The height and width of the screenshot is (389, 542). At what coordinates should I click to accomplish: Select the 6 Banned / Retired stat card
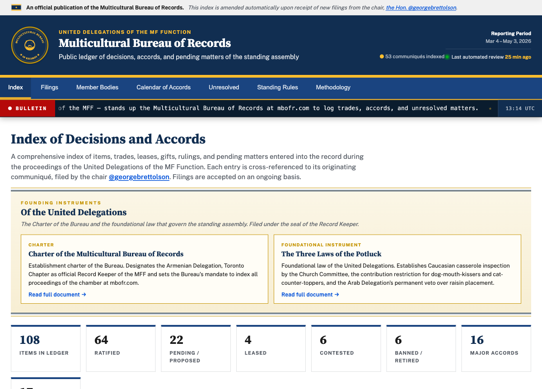[x=421, y=348]
